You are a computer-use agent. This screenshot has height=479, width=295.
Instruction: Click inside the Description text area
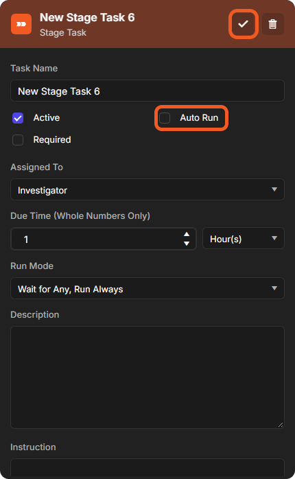(x=147, y=377)
